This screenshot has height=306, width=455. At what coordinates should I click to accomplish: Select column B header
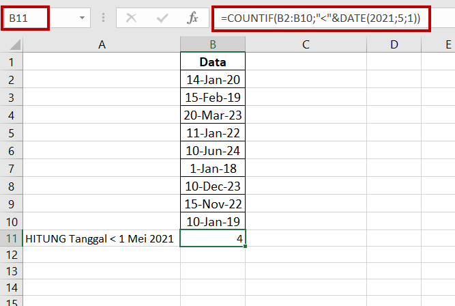213,45
